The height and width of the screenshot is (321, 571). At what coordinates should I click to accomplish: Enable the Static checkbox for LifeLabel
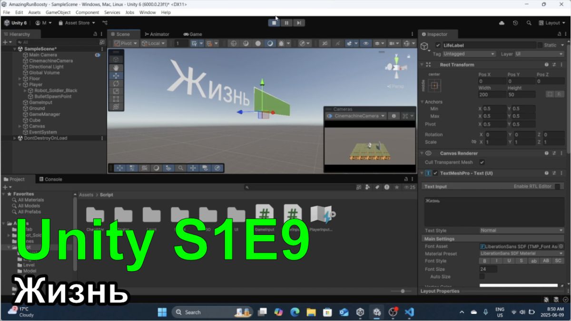coord(540,45)
